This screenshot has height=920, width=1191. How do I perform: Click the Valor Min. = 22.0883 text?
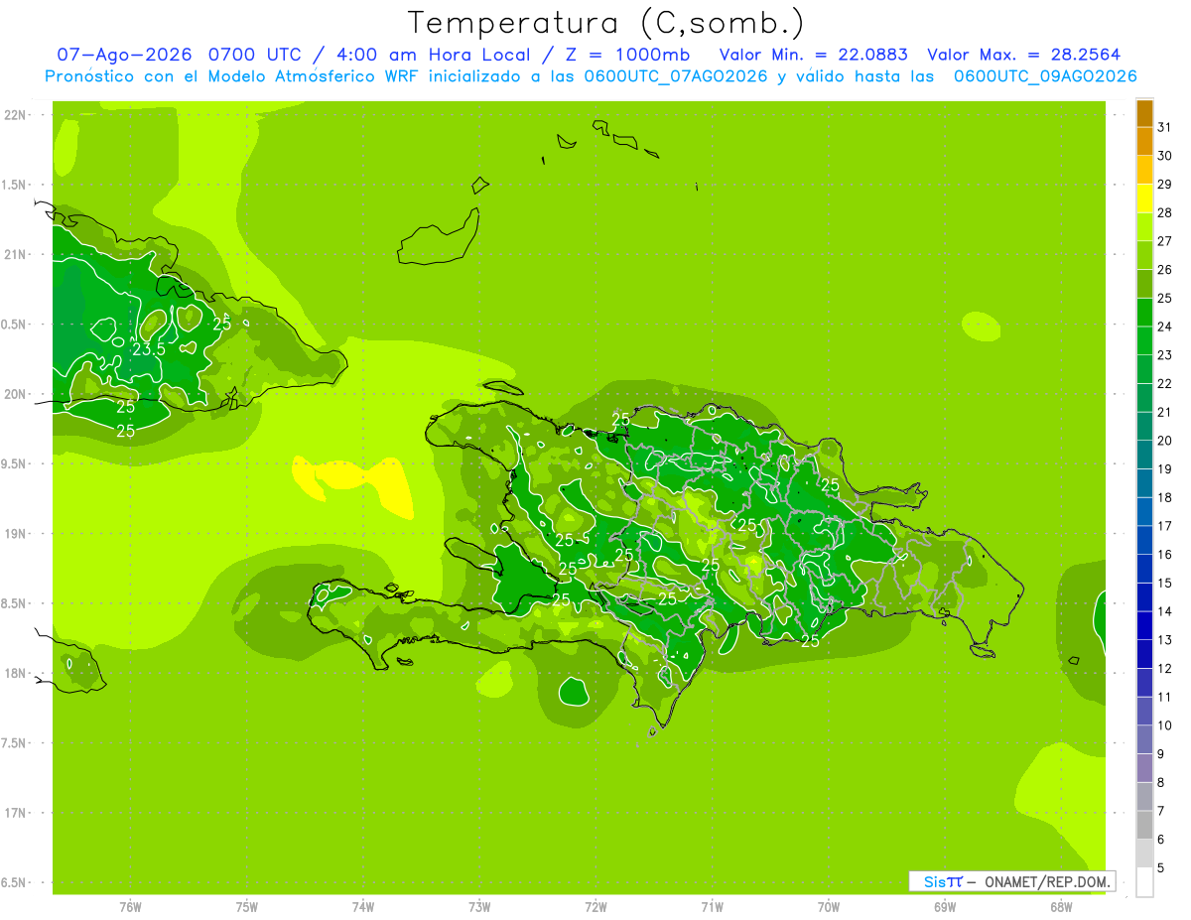point(813,55)
